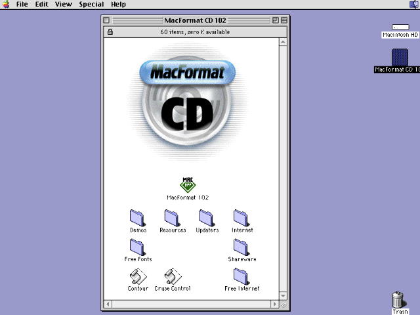Open the Edit menu

pos(42,5)
